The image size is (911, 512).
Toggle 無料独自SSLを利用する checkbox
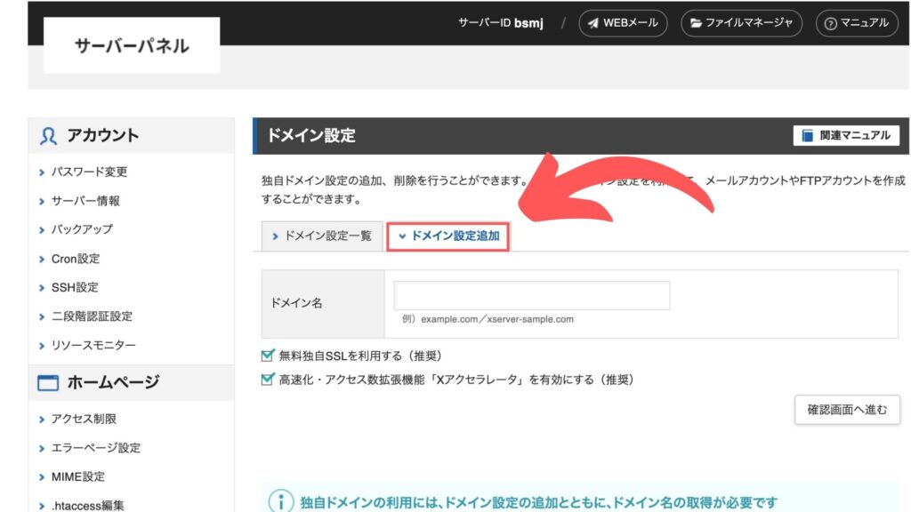click(267, 356)
